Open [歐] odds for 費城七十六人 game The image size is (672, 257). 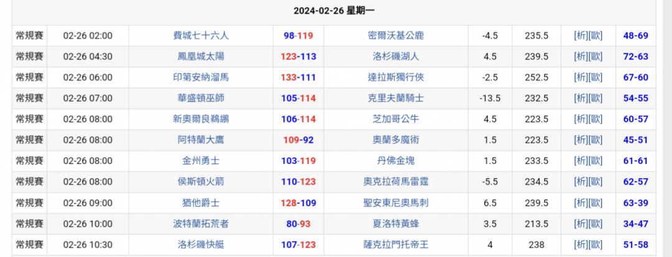pos(595,35)
